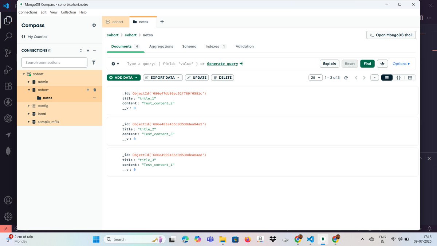Switch to list view of documents
The image size is (437, 246).
387,78
